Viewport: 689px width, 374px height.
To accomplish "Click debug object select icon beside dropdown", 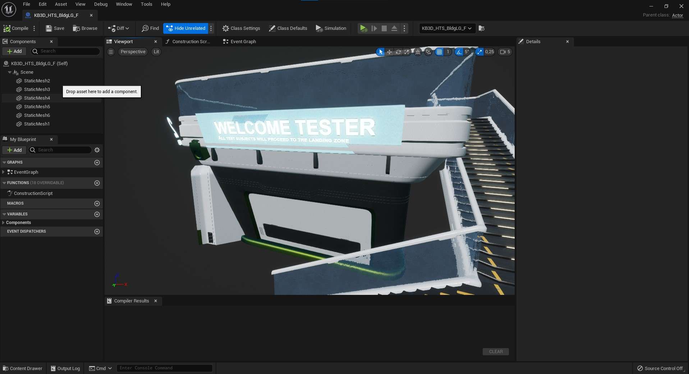I will pos(482,28).
